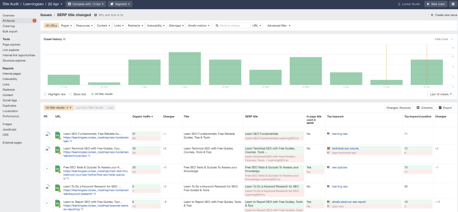Click the info icon beside Crawl history
The width and height of the screenshot is (458, 212).
[64, 39]
